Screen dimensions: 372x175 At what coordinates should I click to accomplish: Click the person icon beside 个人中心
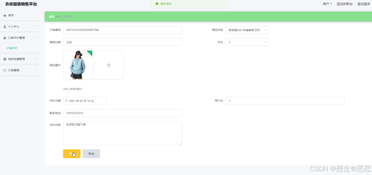click(5, 26)
